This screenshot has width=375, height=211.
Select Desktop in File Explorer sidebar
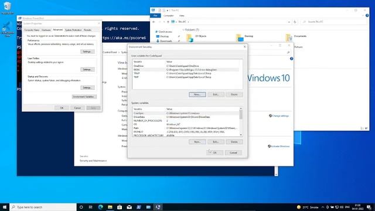(162, 36)
